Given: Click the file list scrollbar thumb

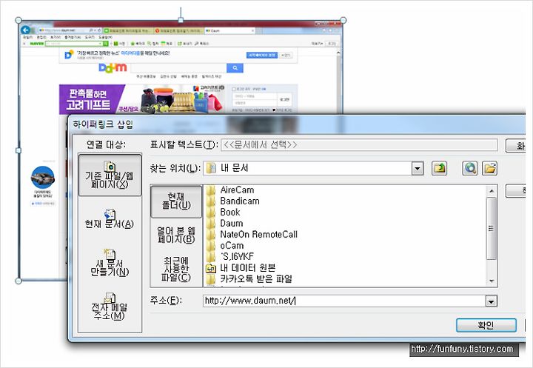Looking at the screenshot, I should pyautogui.click(x=492, y=228).
